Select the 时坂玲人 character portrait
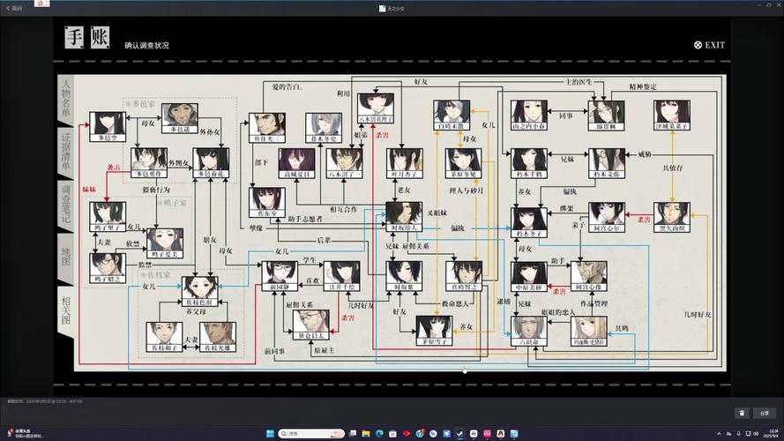Viewport: 784px width, 441px height. point(404,214)
